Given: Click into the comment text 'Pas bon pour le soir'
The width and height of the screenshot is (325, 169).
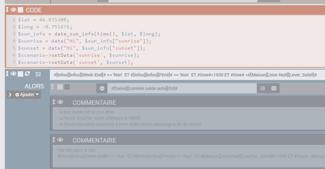Looking at the screenshot, I should click(x=77, y=150).
